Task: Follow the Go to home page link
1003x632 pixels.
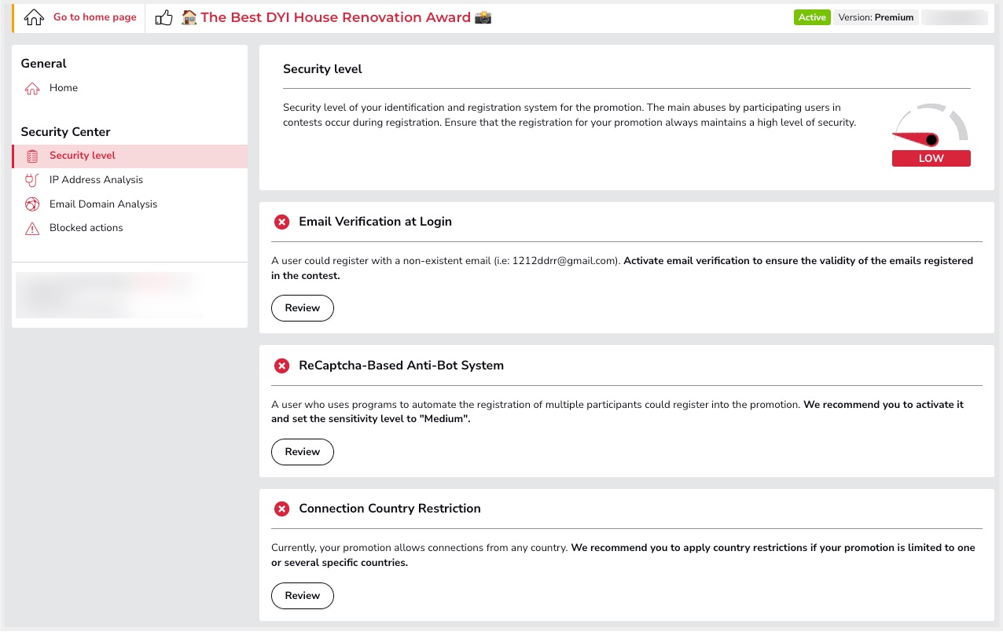Action: click(x=94, y=17)
